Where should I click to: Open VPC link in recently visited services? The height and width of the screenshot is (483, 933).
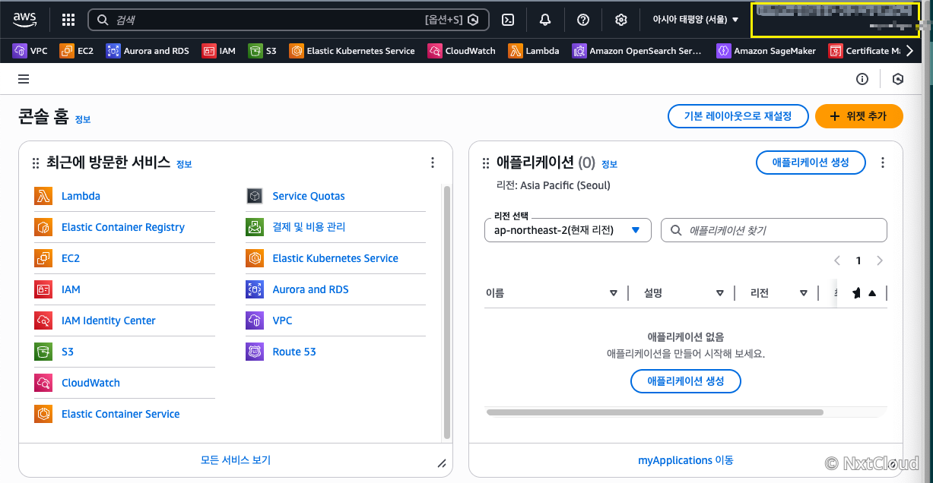point(282,320)
